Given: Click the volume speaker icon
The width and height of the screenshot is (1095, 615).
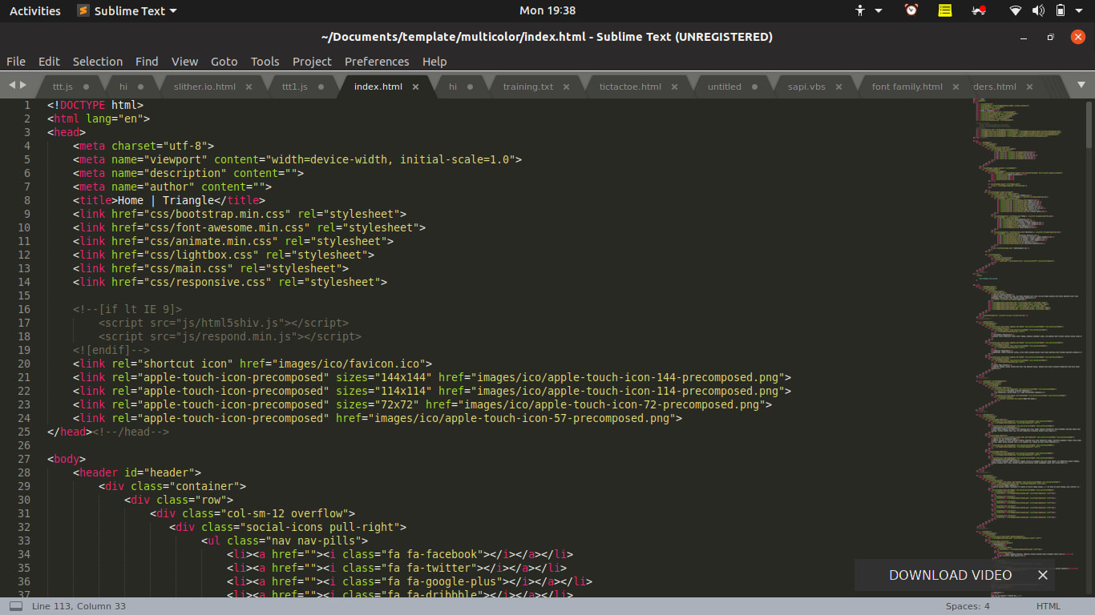Looking at the screenshot, I should click(x=1038, y=10).
